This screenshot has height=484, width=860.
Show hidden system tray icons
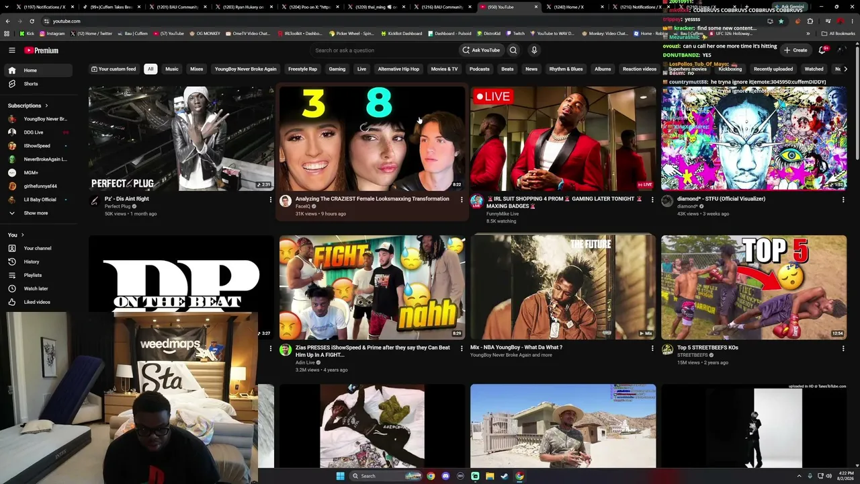(800, 476)
